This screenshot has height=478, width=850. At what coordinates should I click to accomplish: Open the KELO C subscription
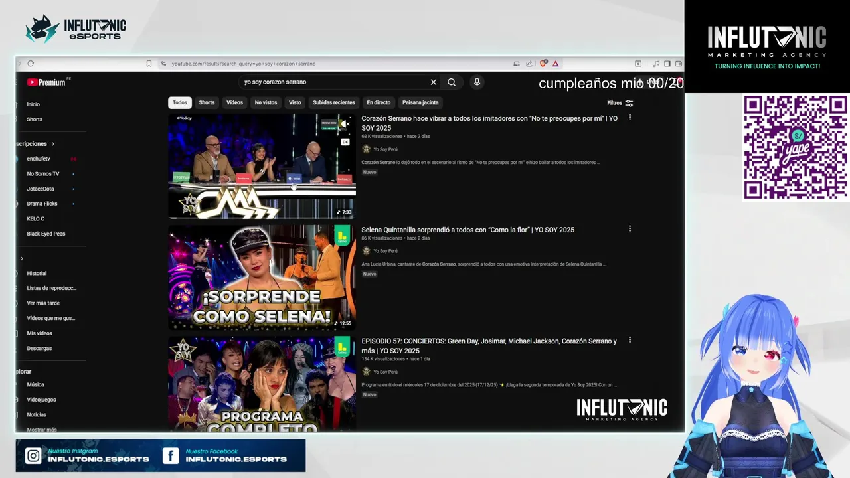(x=36, y=219)
